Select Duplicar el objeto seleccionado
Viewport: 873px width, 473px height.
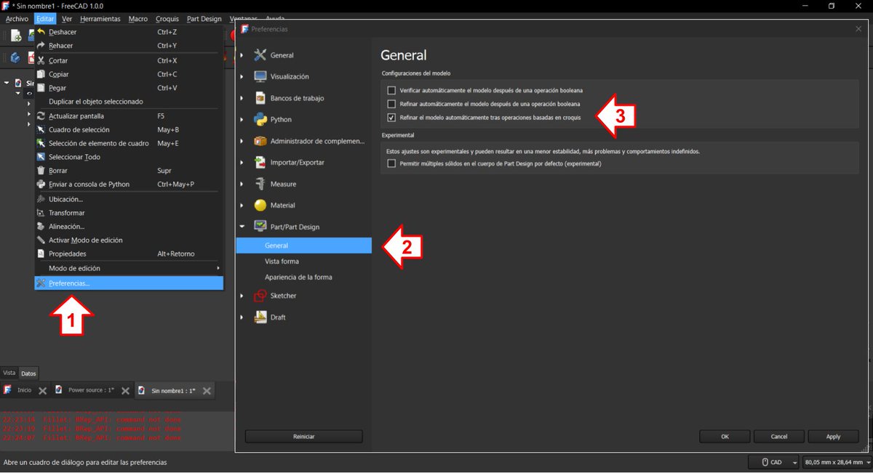coord(129,102)
